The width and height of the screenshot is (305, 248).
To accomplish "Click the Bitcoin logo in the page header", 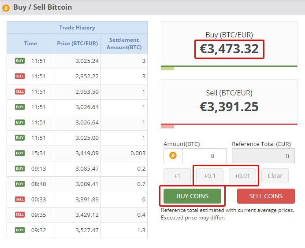I will pyautogui.click(x=6, y=8).
